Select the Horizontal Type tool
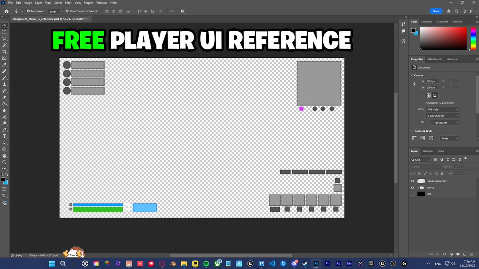This screenshot has height=269, width=479. click(4, 136)
